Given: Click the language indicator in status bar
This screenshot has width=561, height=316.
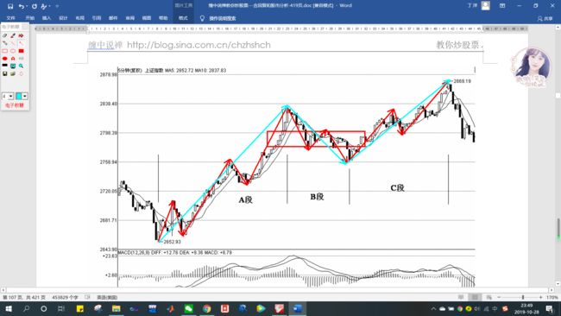Looking at the screenshot, I should [x=107, y=297].
